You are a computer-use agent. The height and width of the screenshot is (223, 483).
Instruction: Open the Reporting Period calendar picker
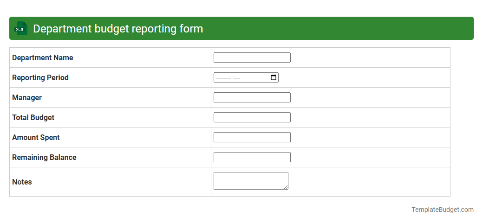pos(273,77)
